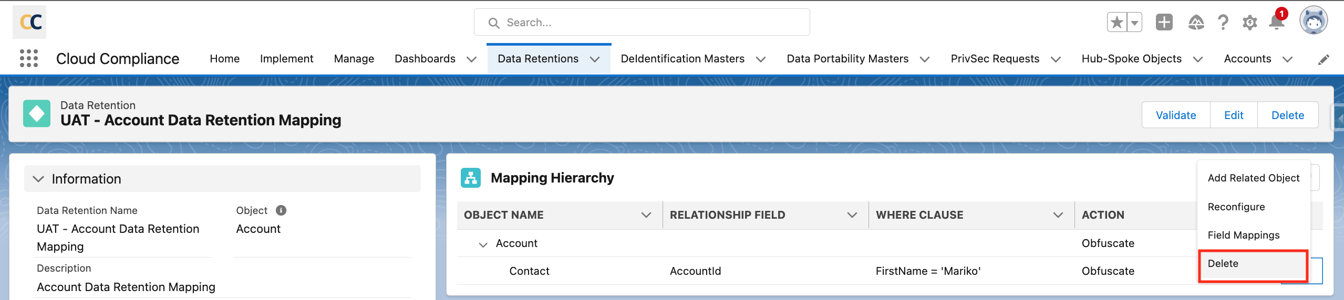This screenshot has height=300, width=1344.
Task: Open the user profile avatar
Action: tap(1313, 22)
